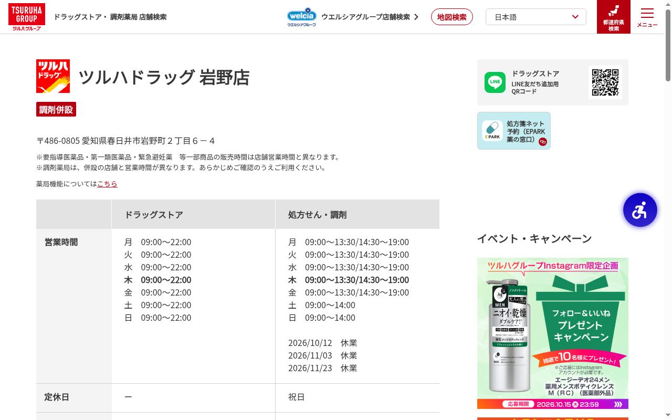Viewport: 672px width, 420px height.
Task: Open the hamburger メニュー icon
Action: click(x=647, y=17)
